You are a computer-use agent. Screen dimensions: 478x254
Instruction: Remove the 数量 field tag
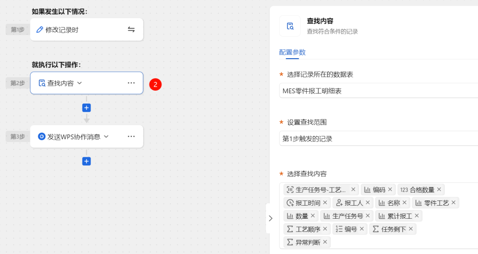coord(313,216)
